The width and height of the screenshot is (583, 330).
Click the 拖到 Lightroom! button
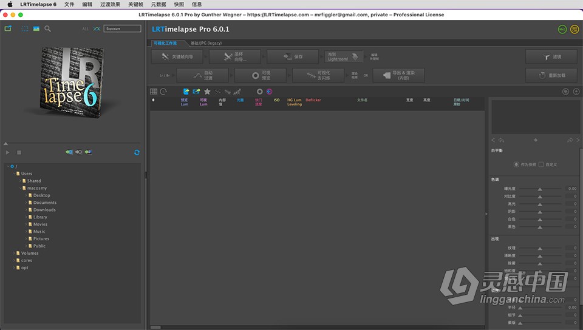tap(344, 57)
